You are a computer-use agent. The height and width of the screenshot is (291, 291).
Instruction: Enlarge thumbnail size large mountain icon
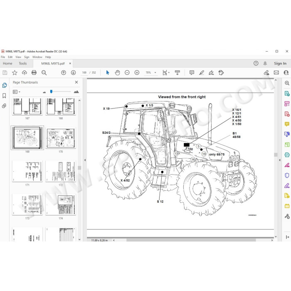[76, 92]
